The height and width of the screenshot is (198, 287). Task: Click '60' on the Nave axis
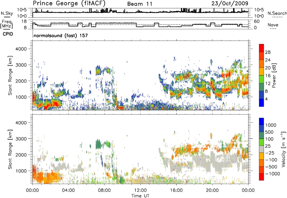point(257,21)
